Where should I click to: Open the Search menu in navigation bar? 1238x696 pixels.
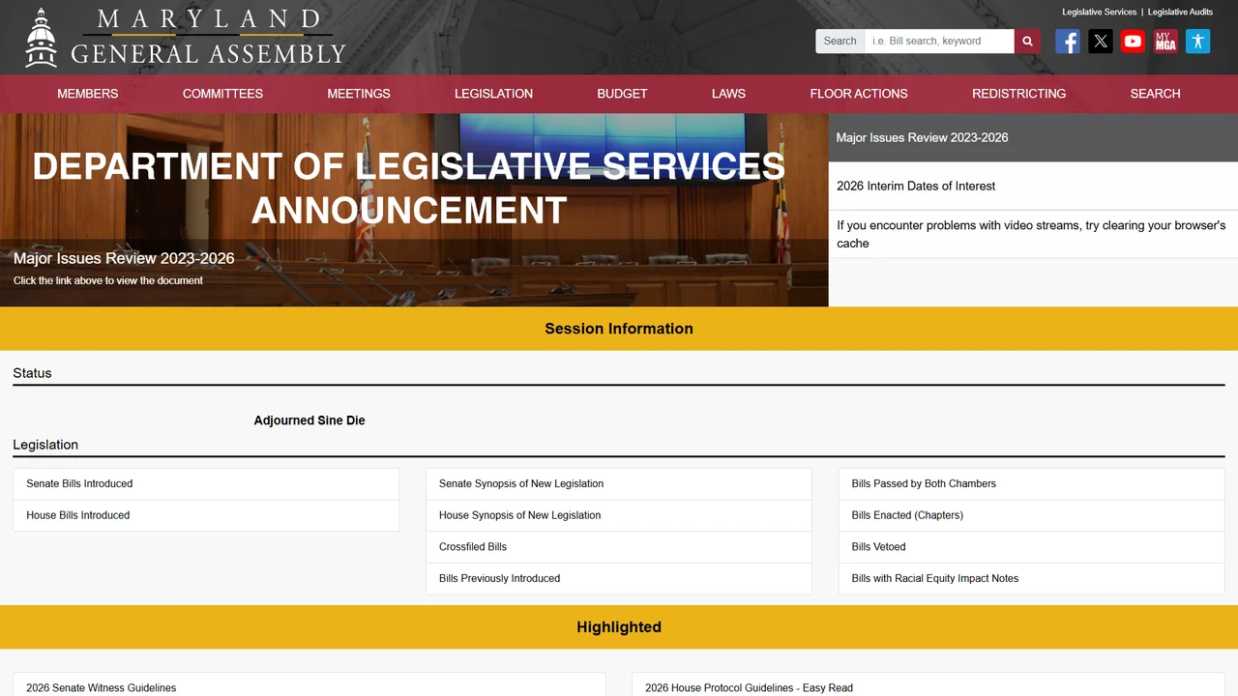click(1155, 94)
